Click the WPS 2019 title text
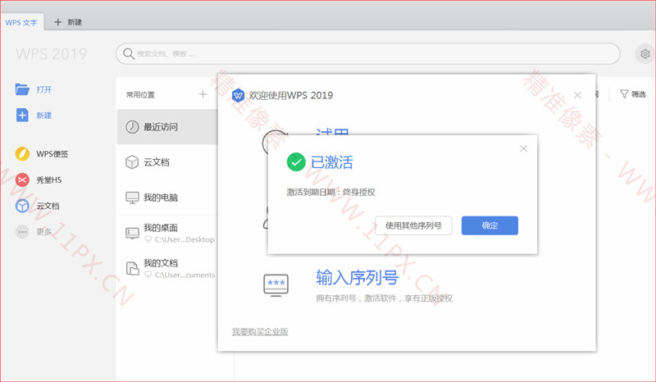This screenshot has height=382, width=656. (51, 54)
